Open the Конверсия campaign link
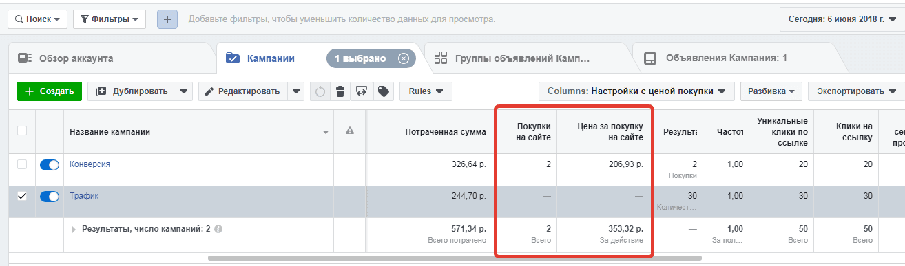 (x=90, y=164)
